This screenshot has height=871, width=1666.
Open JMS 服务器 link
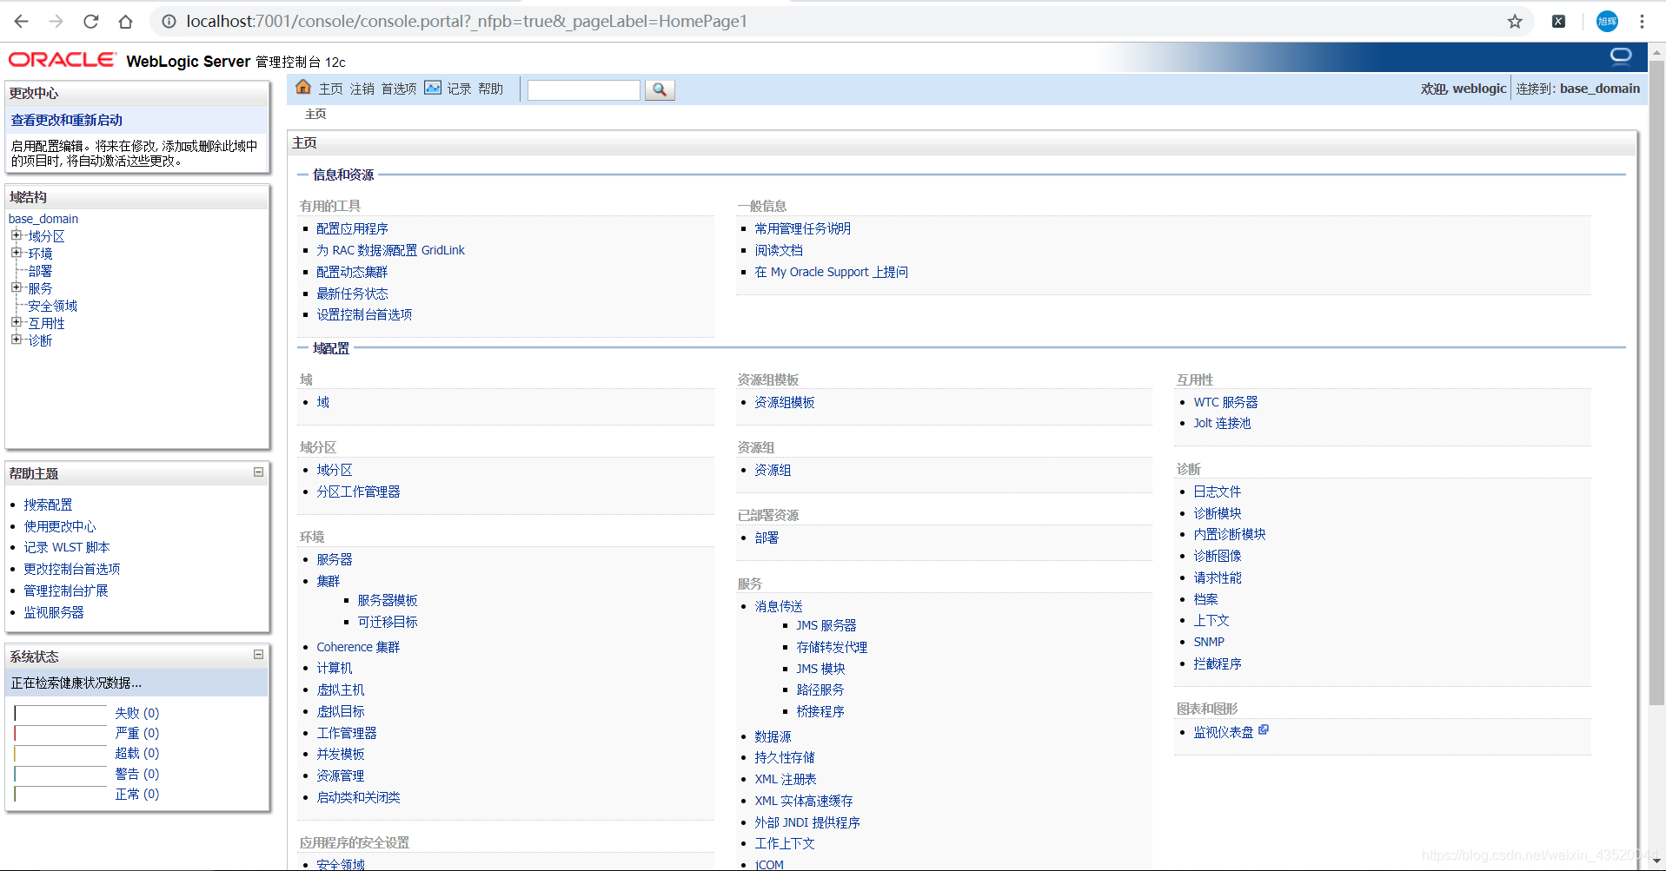click(x=826, y=625)
